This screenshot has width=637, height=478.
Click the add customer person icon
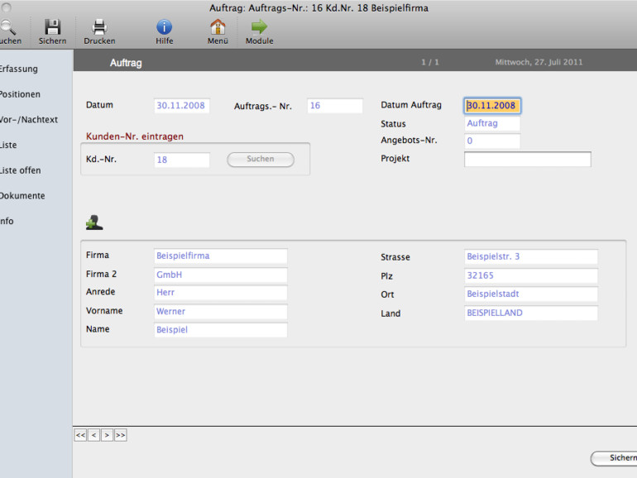[94, 222]
